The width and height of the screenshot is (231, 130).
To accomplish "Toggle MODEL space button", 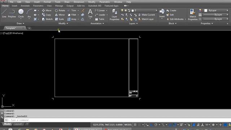I will click(x=128, y=125).
